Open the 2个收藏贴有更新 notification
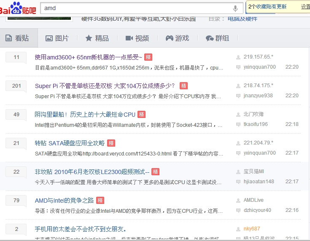 coord(267,7)
